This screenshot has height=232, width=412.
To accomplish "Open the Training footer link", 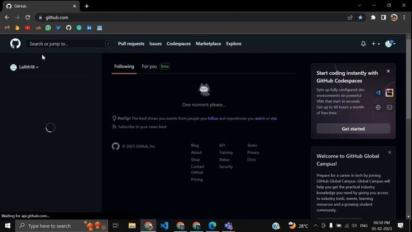I will coord(226,152).
